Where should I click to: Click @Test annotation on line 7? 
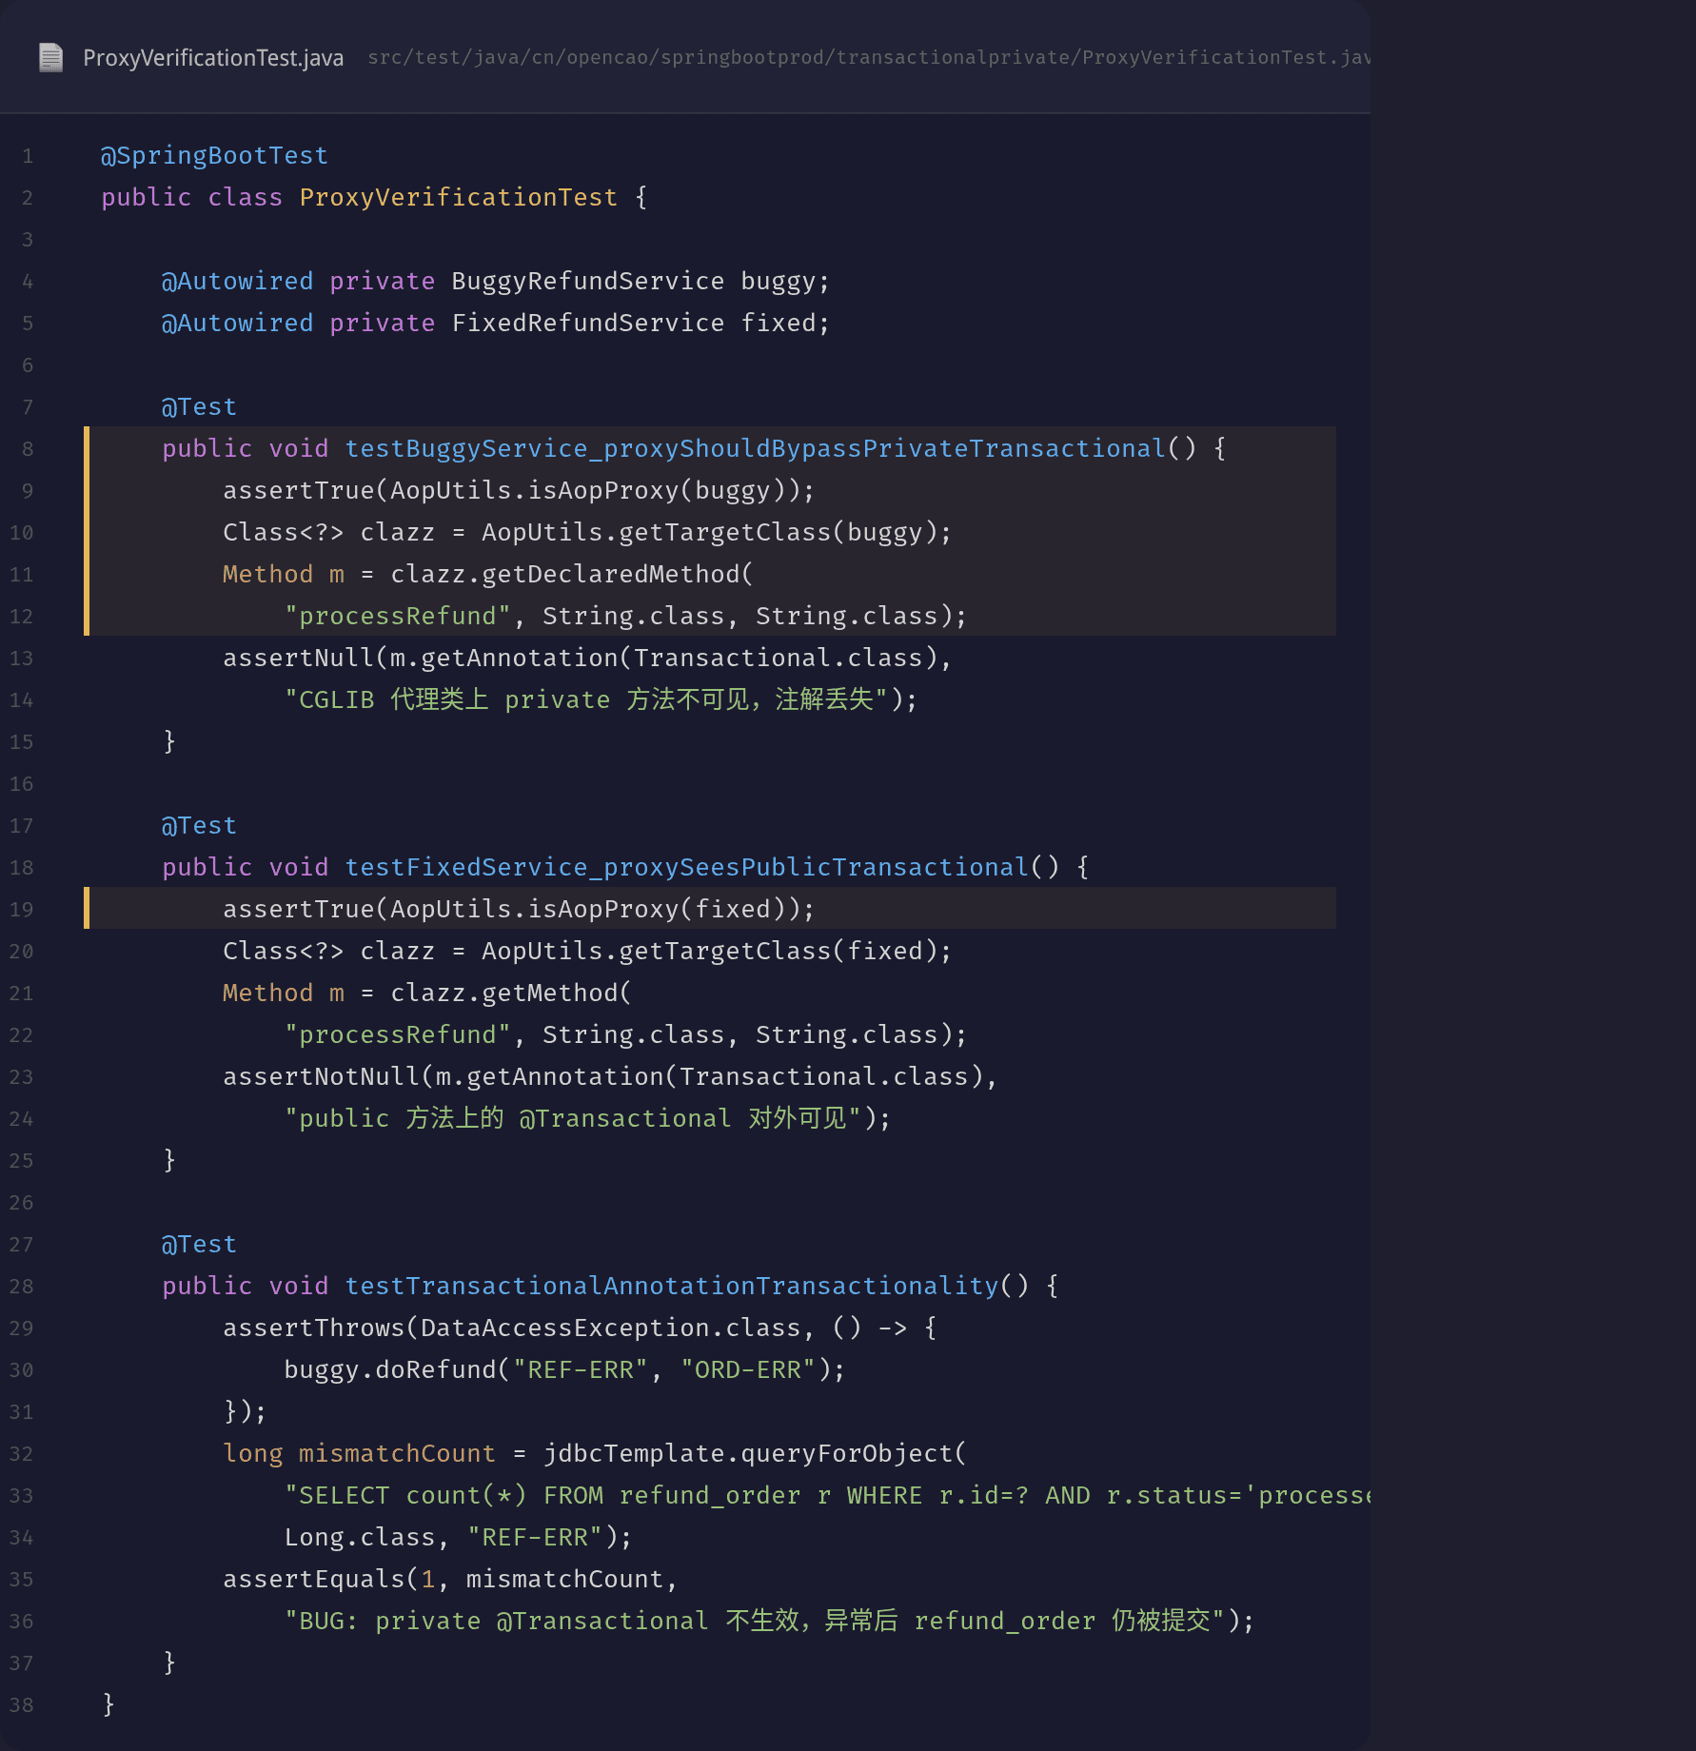199,406
